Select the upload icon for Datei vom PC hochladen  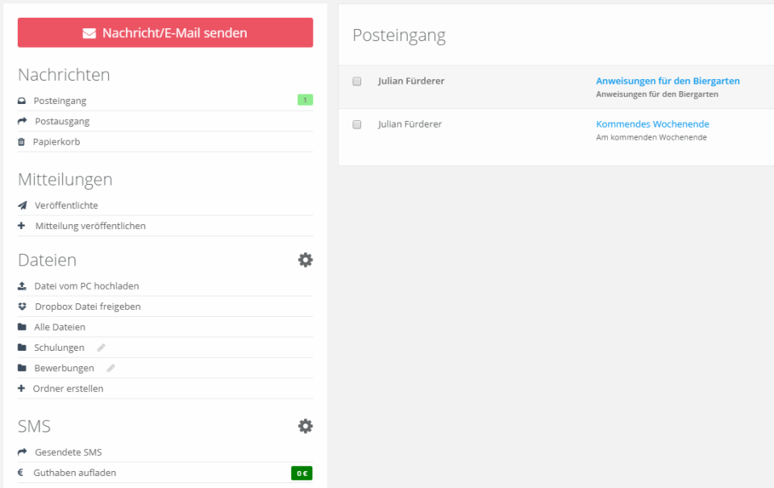point(20,286)
